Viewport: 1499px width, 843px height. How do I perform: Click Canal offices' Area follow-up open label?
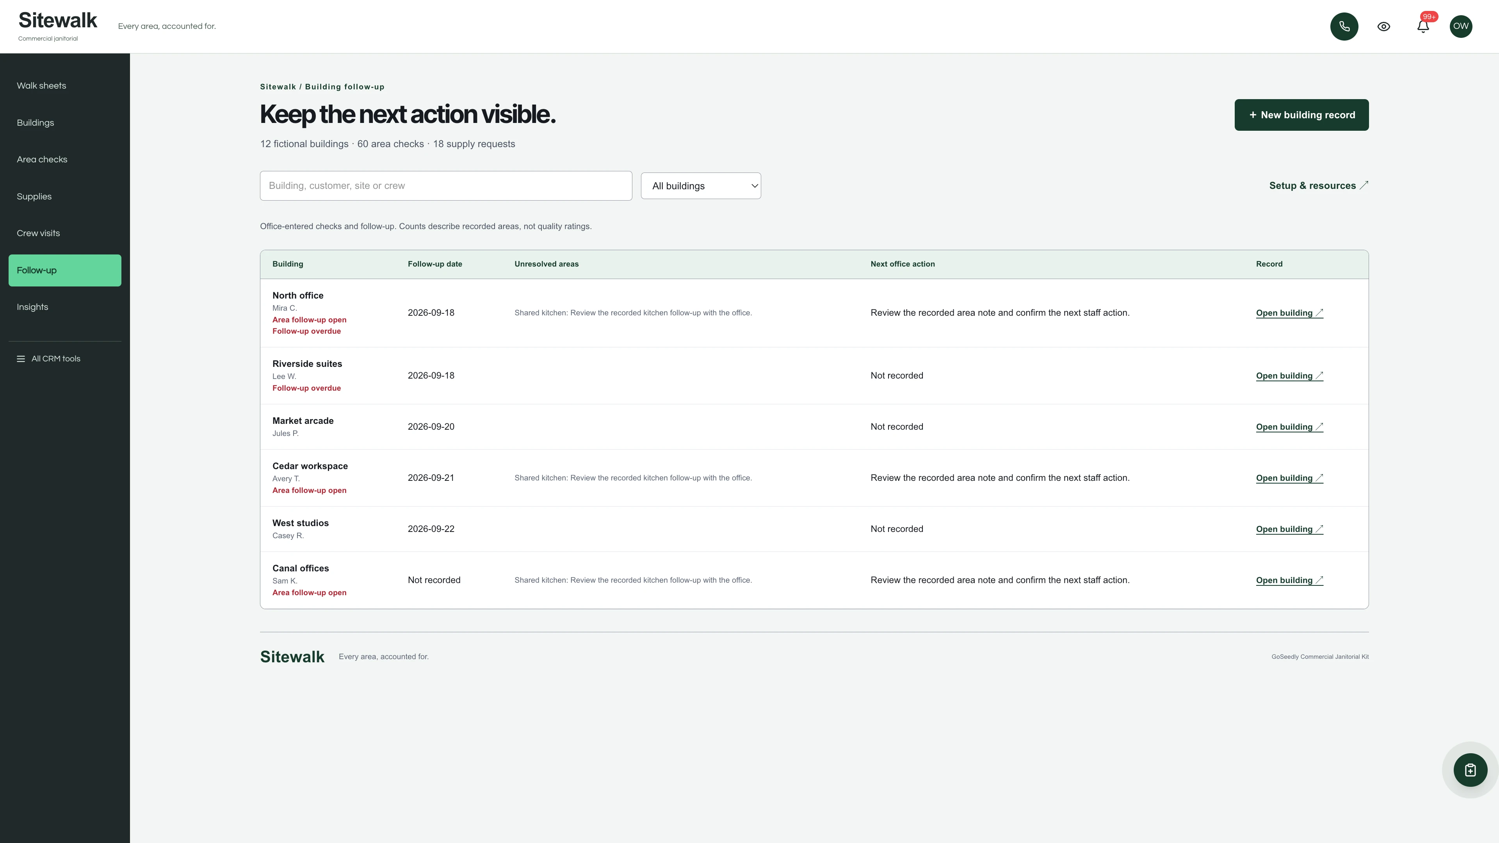pos(309,593)
